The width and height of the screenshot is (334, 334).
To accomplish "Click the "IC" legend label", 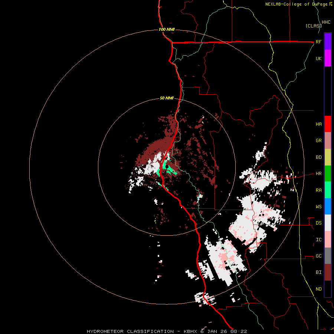I will [x=318, y=239].
